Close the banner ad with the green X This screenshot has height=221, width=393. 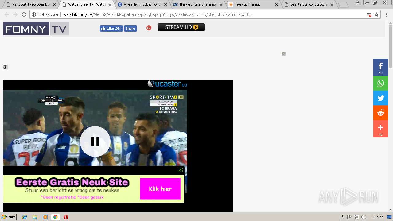[x=180, y=170]
